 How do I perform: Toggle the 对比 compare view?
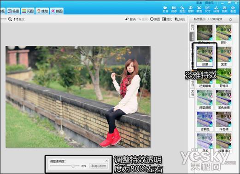167,19
